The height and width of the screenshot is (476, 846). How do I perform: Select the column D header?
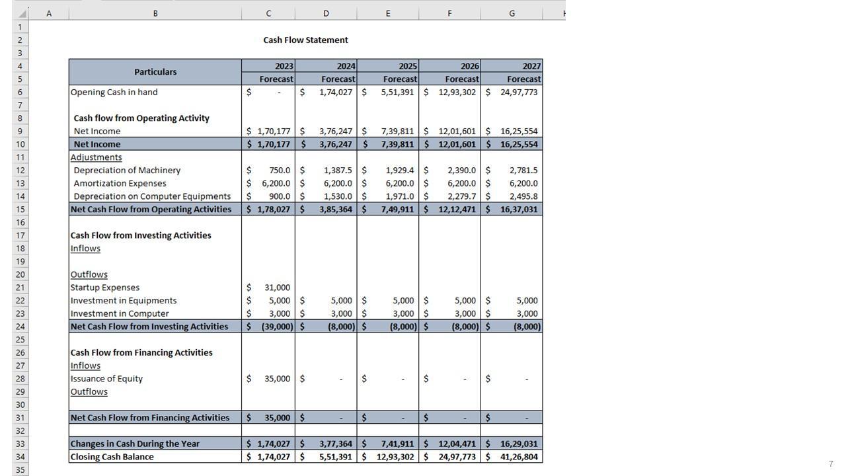point(326,13)
